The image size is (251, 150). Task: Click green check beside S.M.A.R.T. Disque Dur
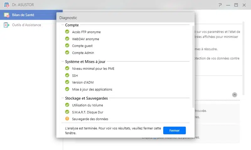67,112
